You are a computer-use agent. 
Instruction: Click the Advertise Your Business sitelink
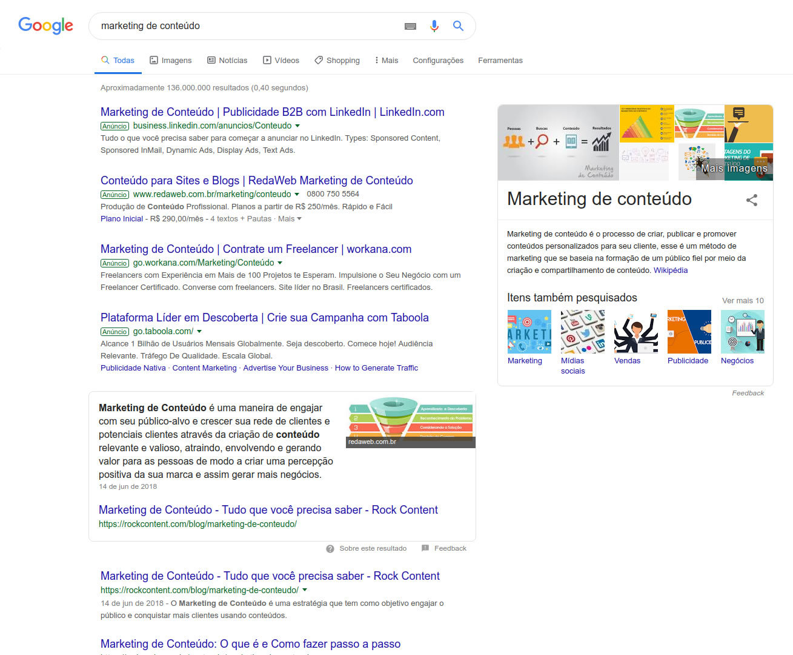point(286,368)
